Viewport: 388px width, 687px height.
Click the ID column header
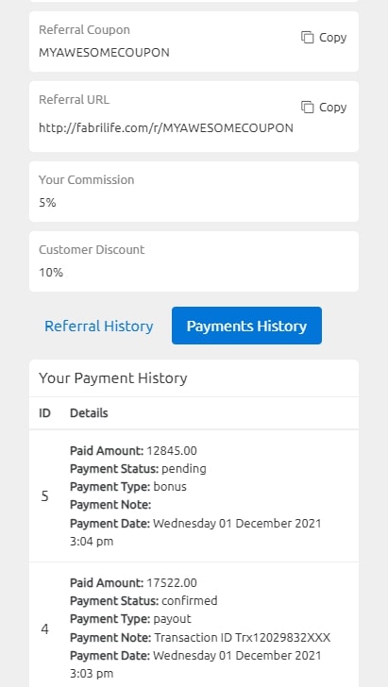point(44,413)
